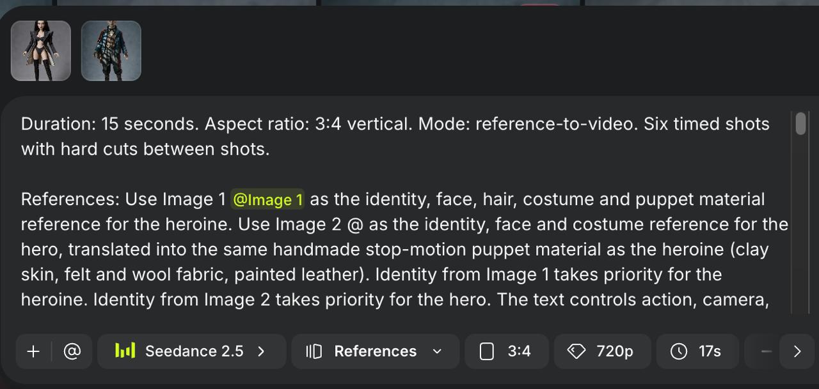Viewport: 819px width, 389px height.
Task: Place cursor in the prompt text area
Action: click(404, 211)
